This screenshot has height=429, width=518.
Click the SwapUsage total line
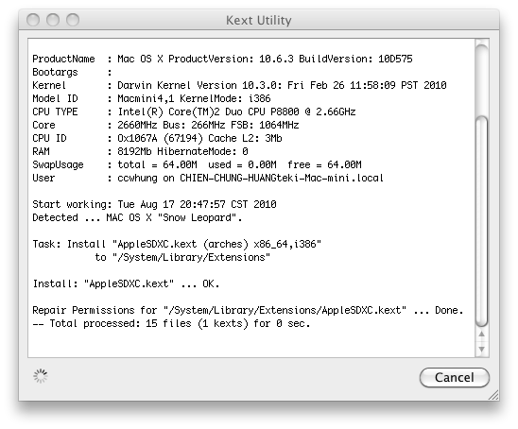pyautogui.click(x=197, y=164)
